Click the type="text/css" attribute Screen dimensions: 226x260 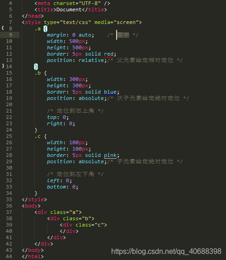point(67,22)
